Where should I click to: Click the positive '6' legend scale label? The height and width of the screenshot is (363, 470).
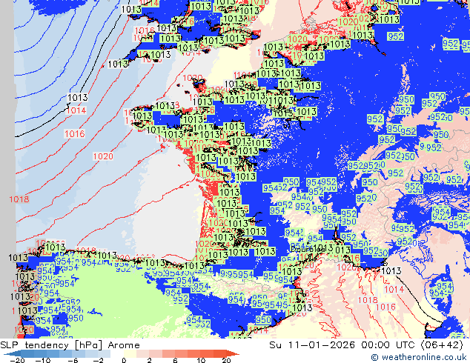point(176,360)
